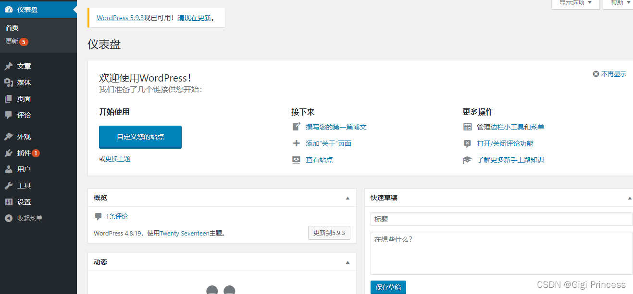Collapse the 快速草稿 widget with its arrow

(x=630, y=198)
